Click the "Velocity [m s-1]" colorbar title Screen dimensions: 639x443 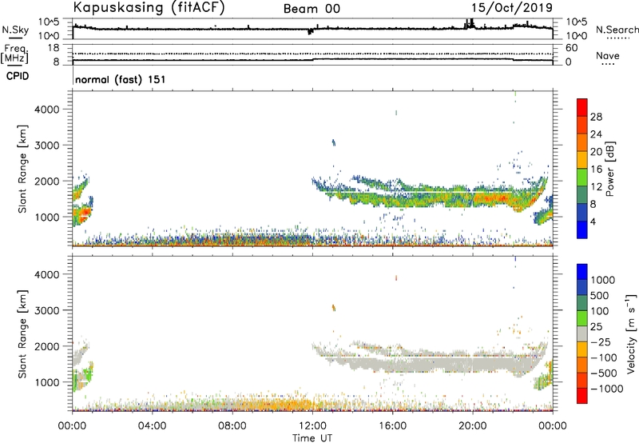coord(631,333)
